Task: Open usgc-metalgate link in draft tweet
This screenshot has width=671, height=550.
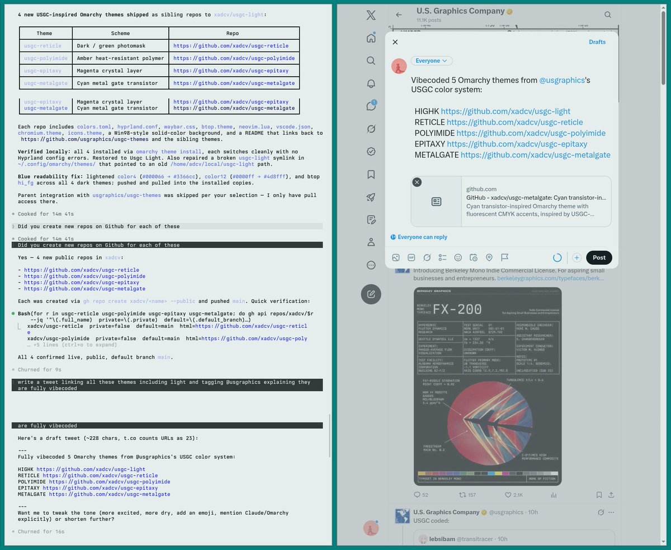Action: pyautogui.click(x=110, y=495)
